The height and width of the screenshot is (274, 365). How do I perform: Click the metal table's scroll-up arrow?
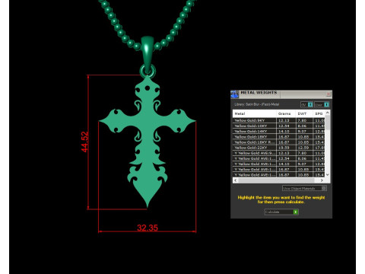(328, 113)
